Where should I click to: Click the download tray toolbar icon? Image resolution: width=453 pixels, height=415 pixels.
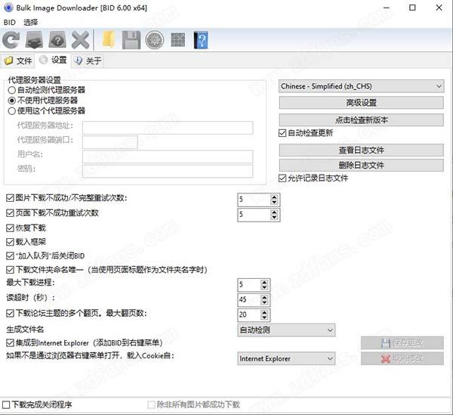(34, 40)
